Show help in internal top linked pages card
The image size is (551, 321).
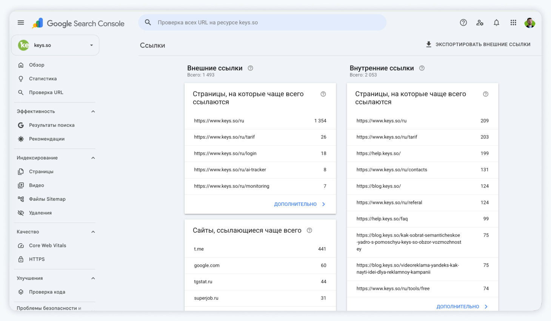[486, 94]
